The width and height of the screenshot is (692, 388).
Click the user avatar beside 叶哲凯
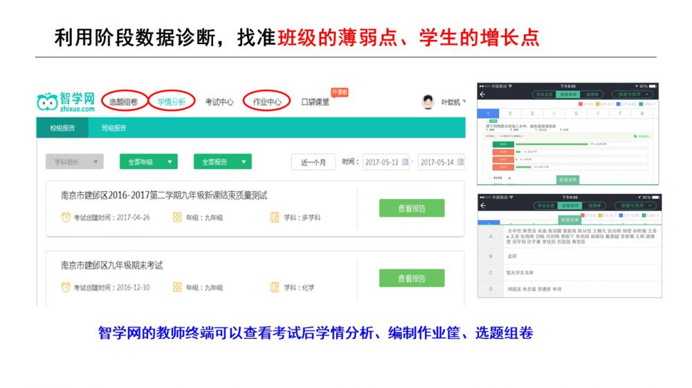click(x=428, y=102)
